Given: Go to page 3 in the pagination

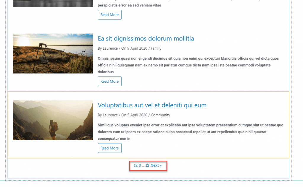Looking at the screenshot, I should pyautogui.click(x=140, y=166).
